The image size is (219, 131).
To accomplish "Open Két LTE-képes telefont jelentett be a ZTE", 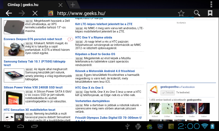I will tap(104, 24).
